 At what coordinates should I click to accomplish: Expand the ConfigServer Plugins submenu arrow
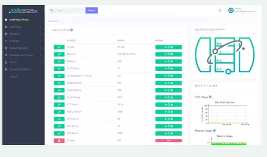(41, 55)
